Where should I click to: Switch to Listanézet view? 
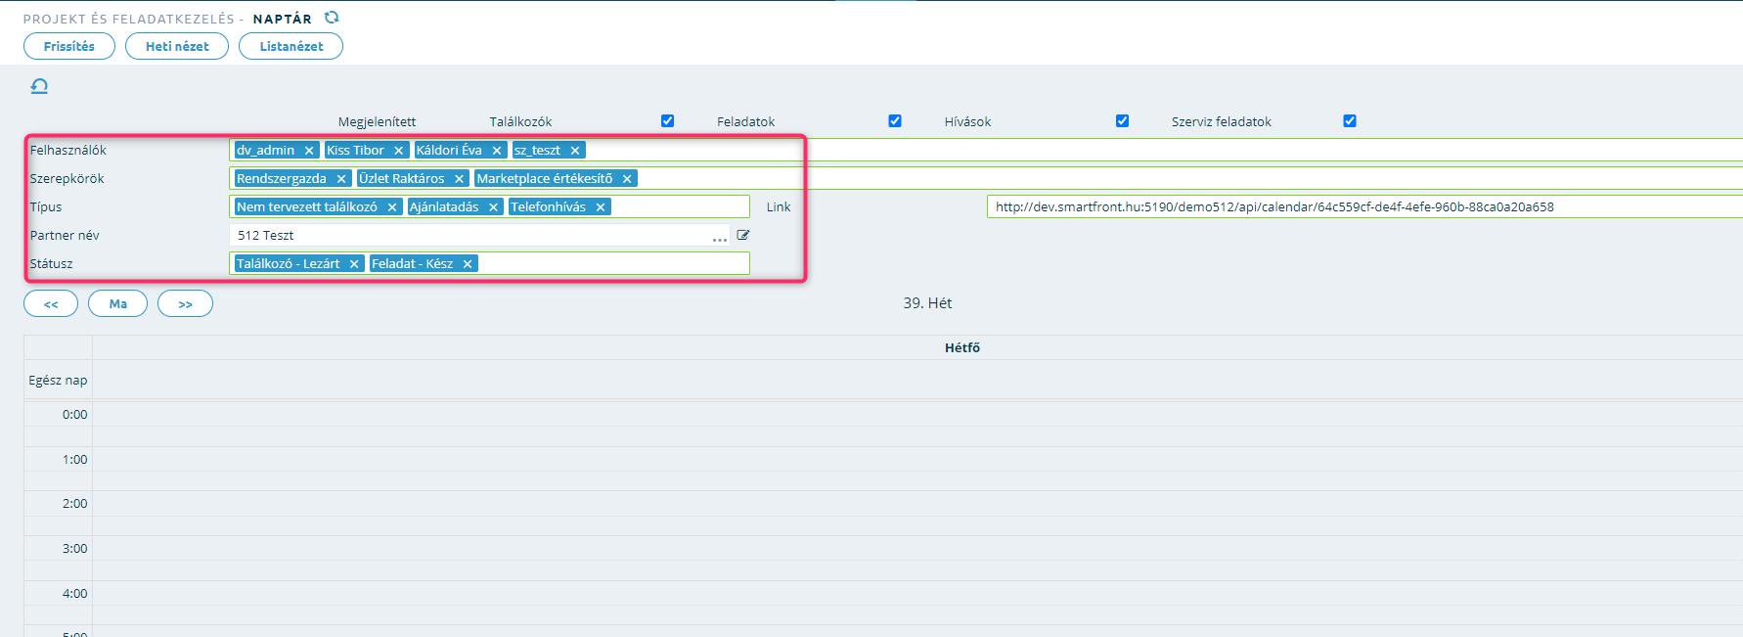pyautogui.click(x=290, y=46)
